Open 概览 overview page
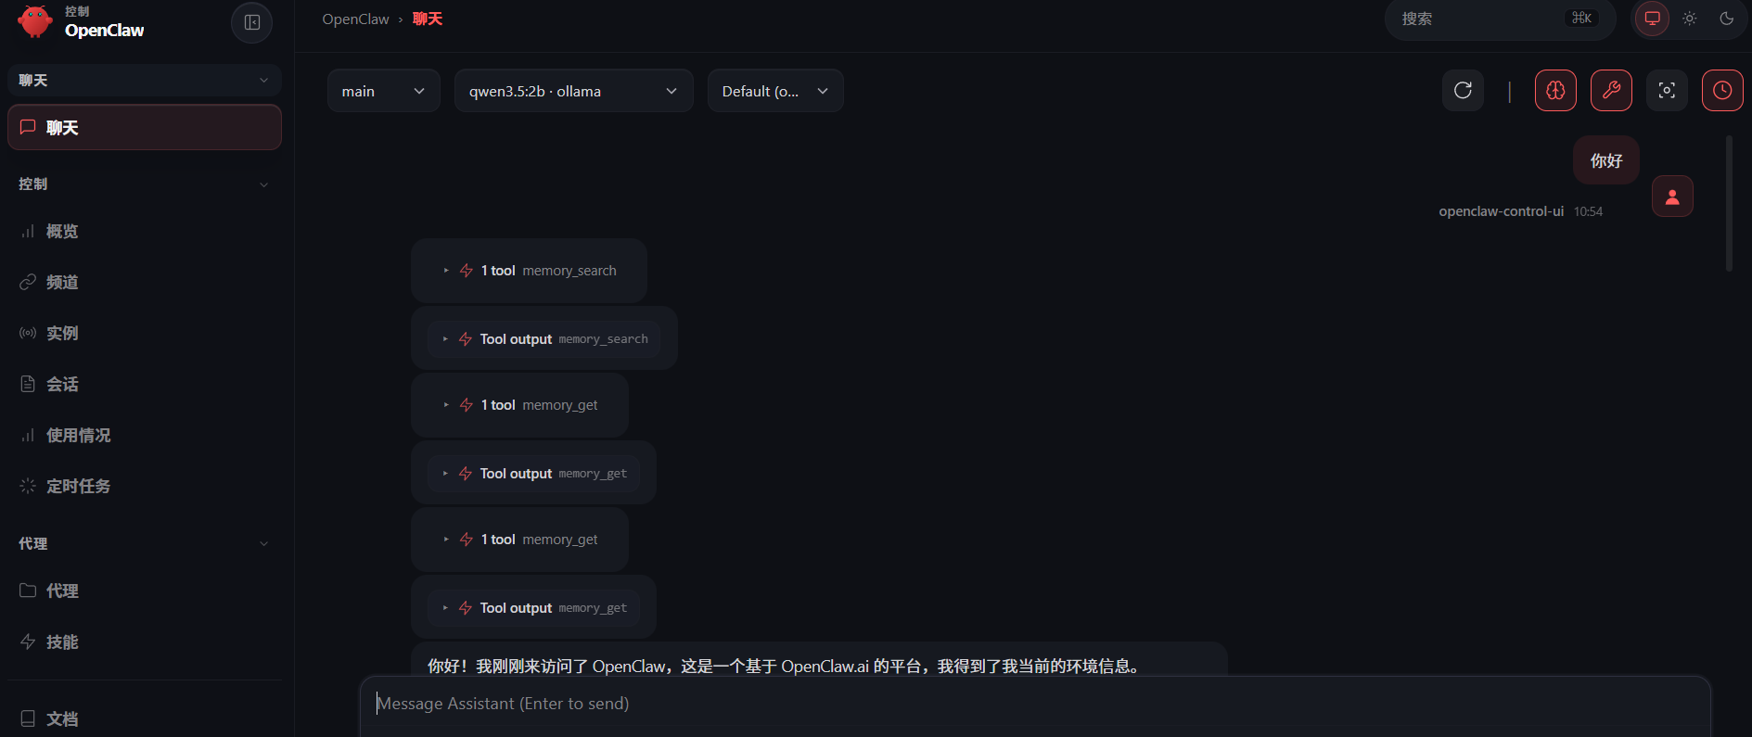Viewport: 1752px width, 737px height. [145, 231]
